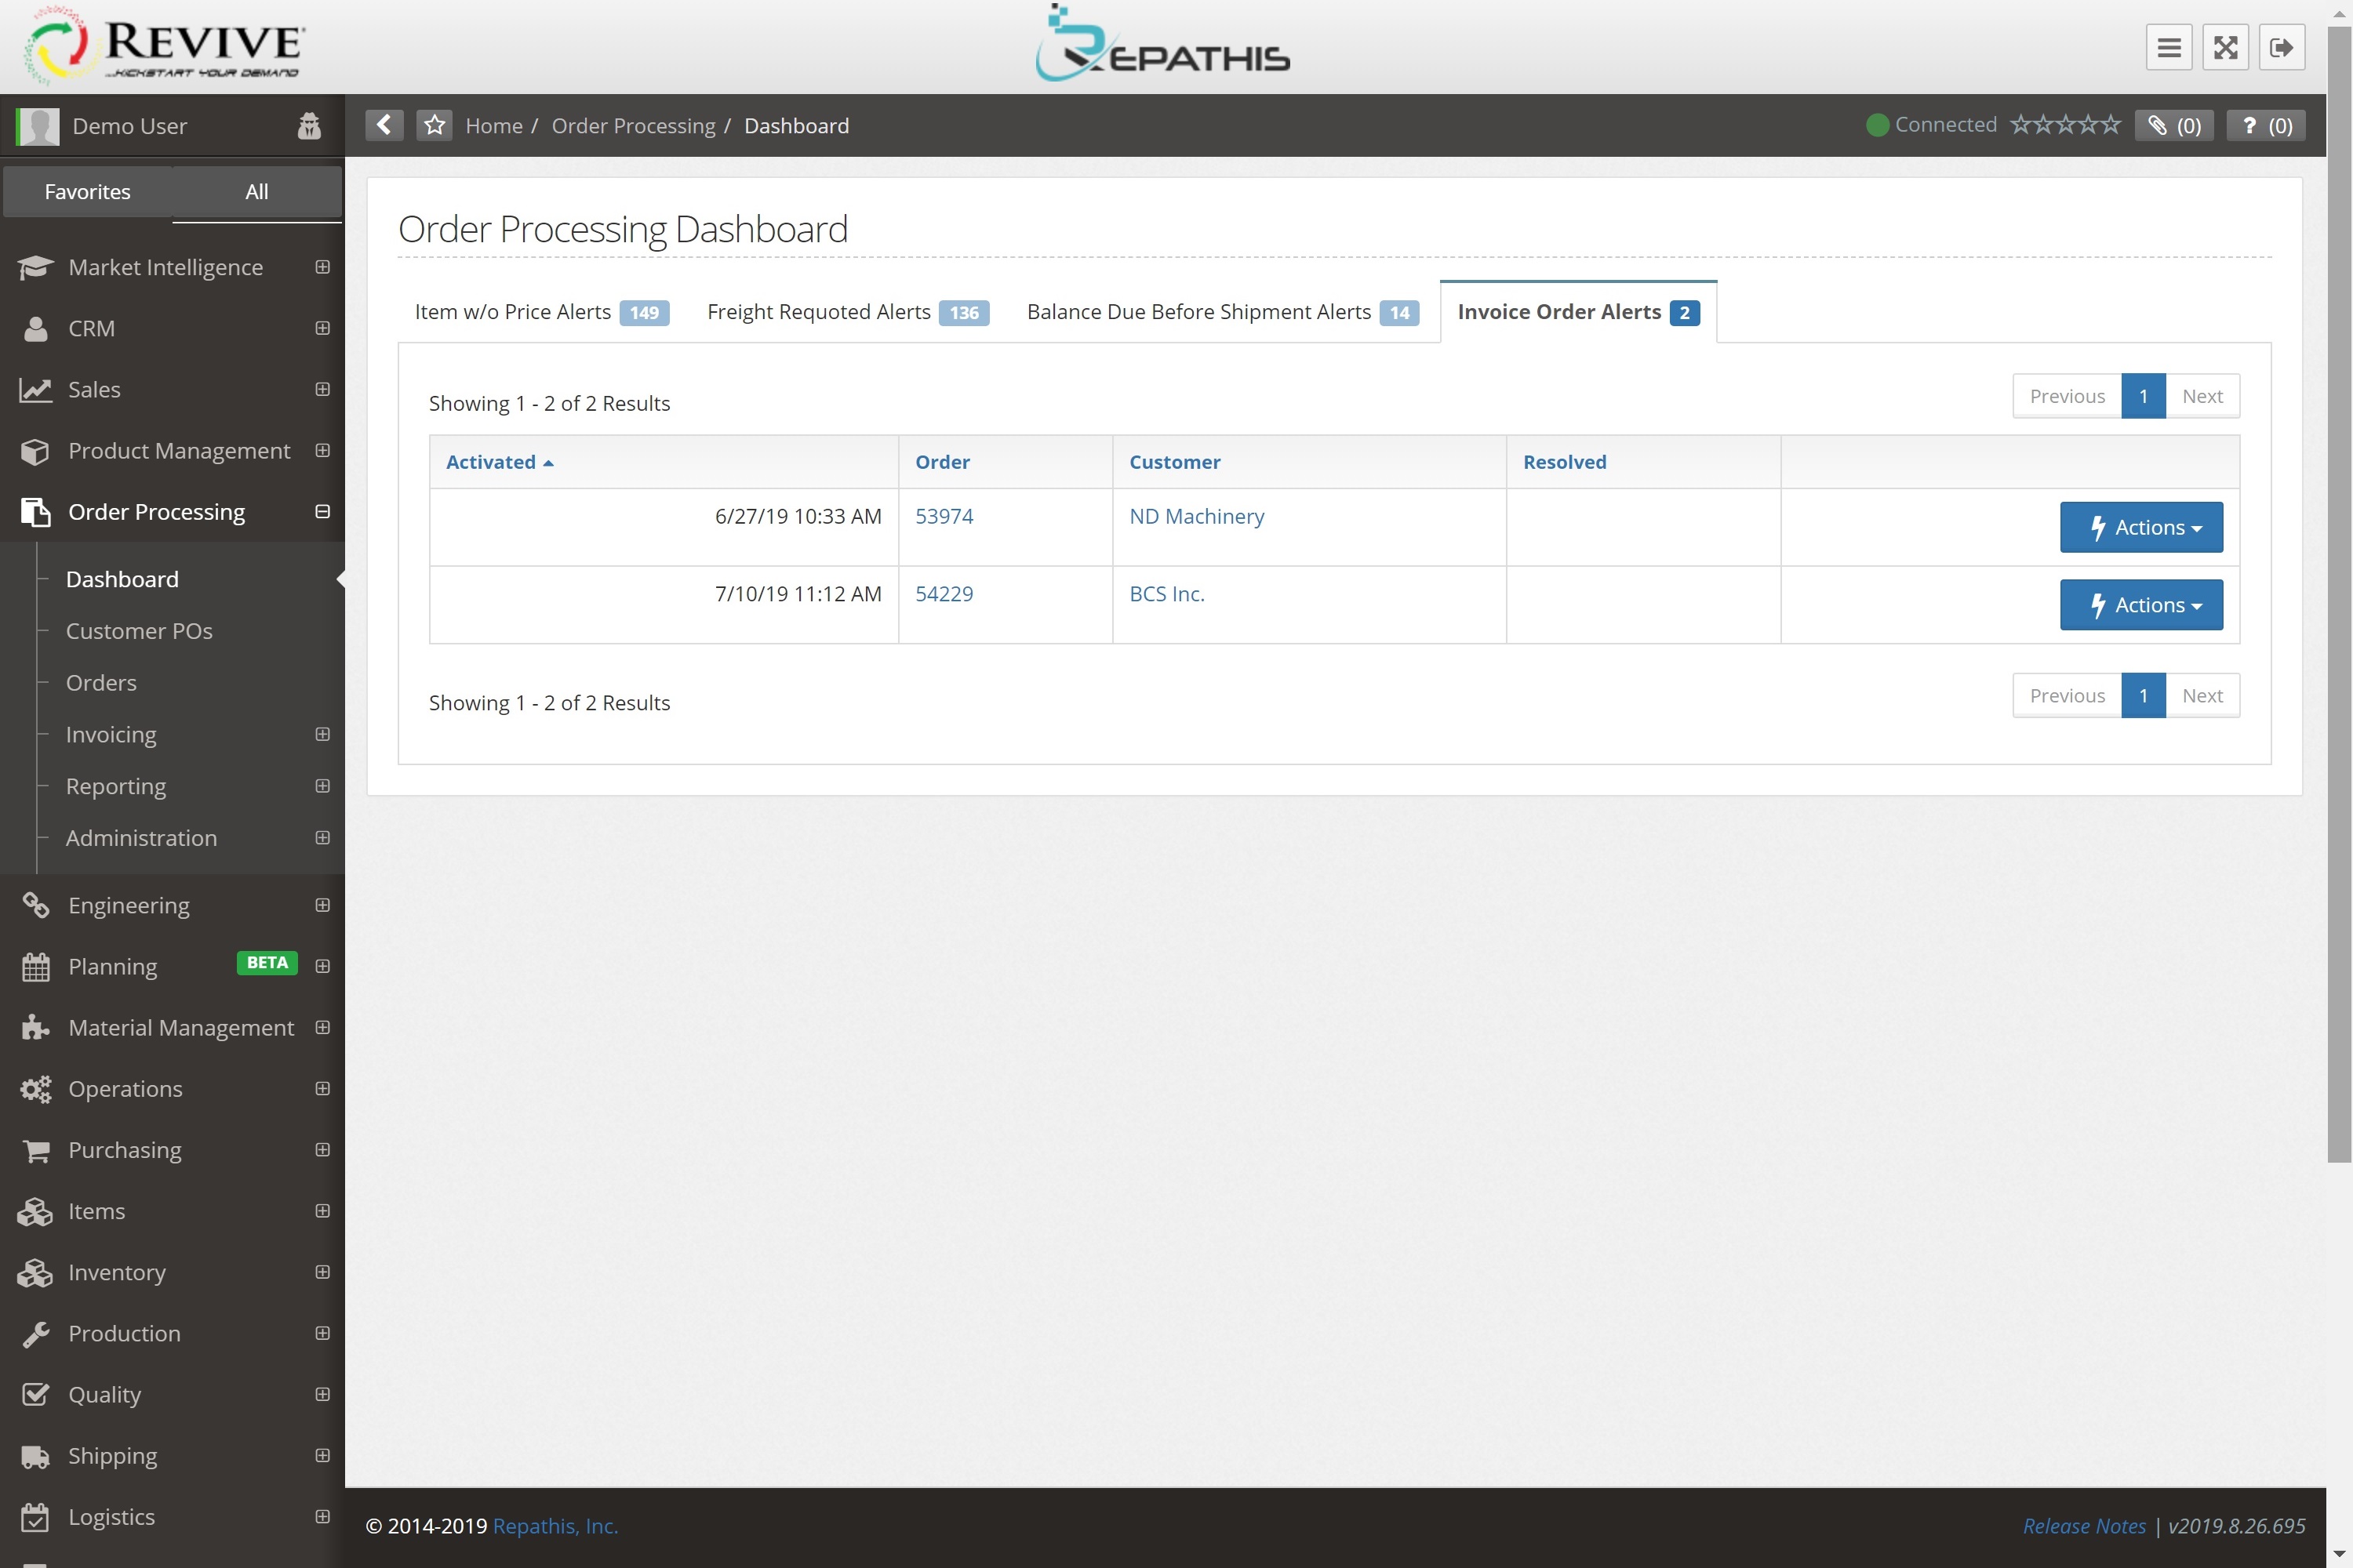This screenshot has height=1568, width=2353.
Task: Click the impersonate user spy icon
Action: [x=309, y=126]
